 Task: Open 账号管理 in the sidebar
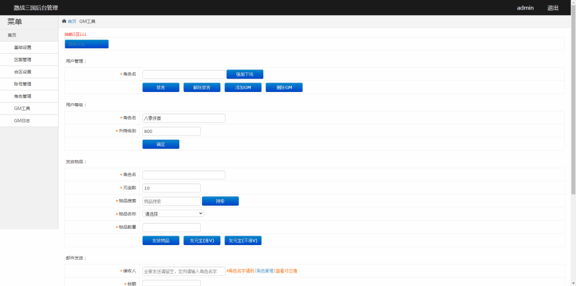coord(22,84)
